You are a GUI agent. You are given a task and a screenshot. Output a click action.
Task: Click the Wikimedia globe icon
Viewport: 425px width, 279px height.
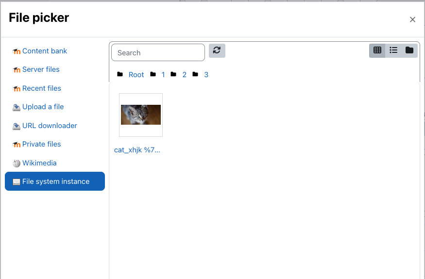tap(17, 164)
